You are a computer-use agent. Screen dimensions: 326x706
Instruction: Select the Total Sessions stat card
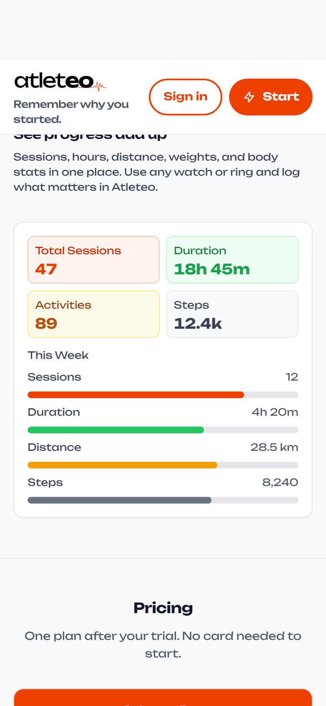[94, 260]
